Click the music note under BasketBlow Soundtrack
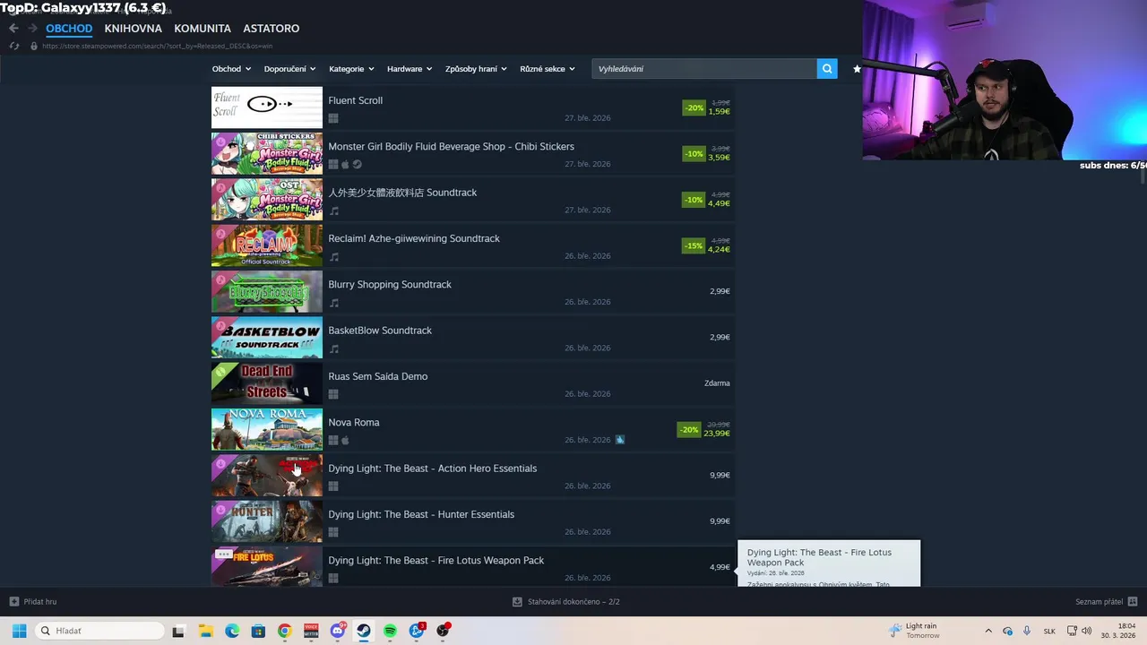Viewport: 1147px width, 645px height. click(334, 348)
